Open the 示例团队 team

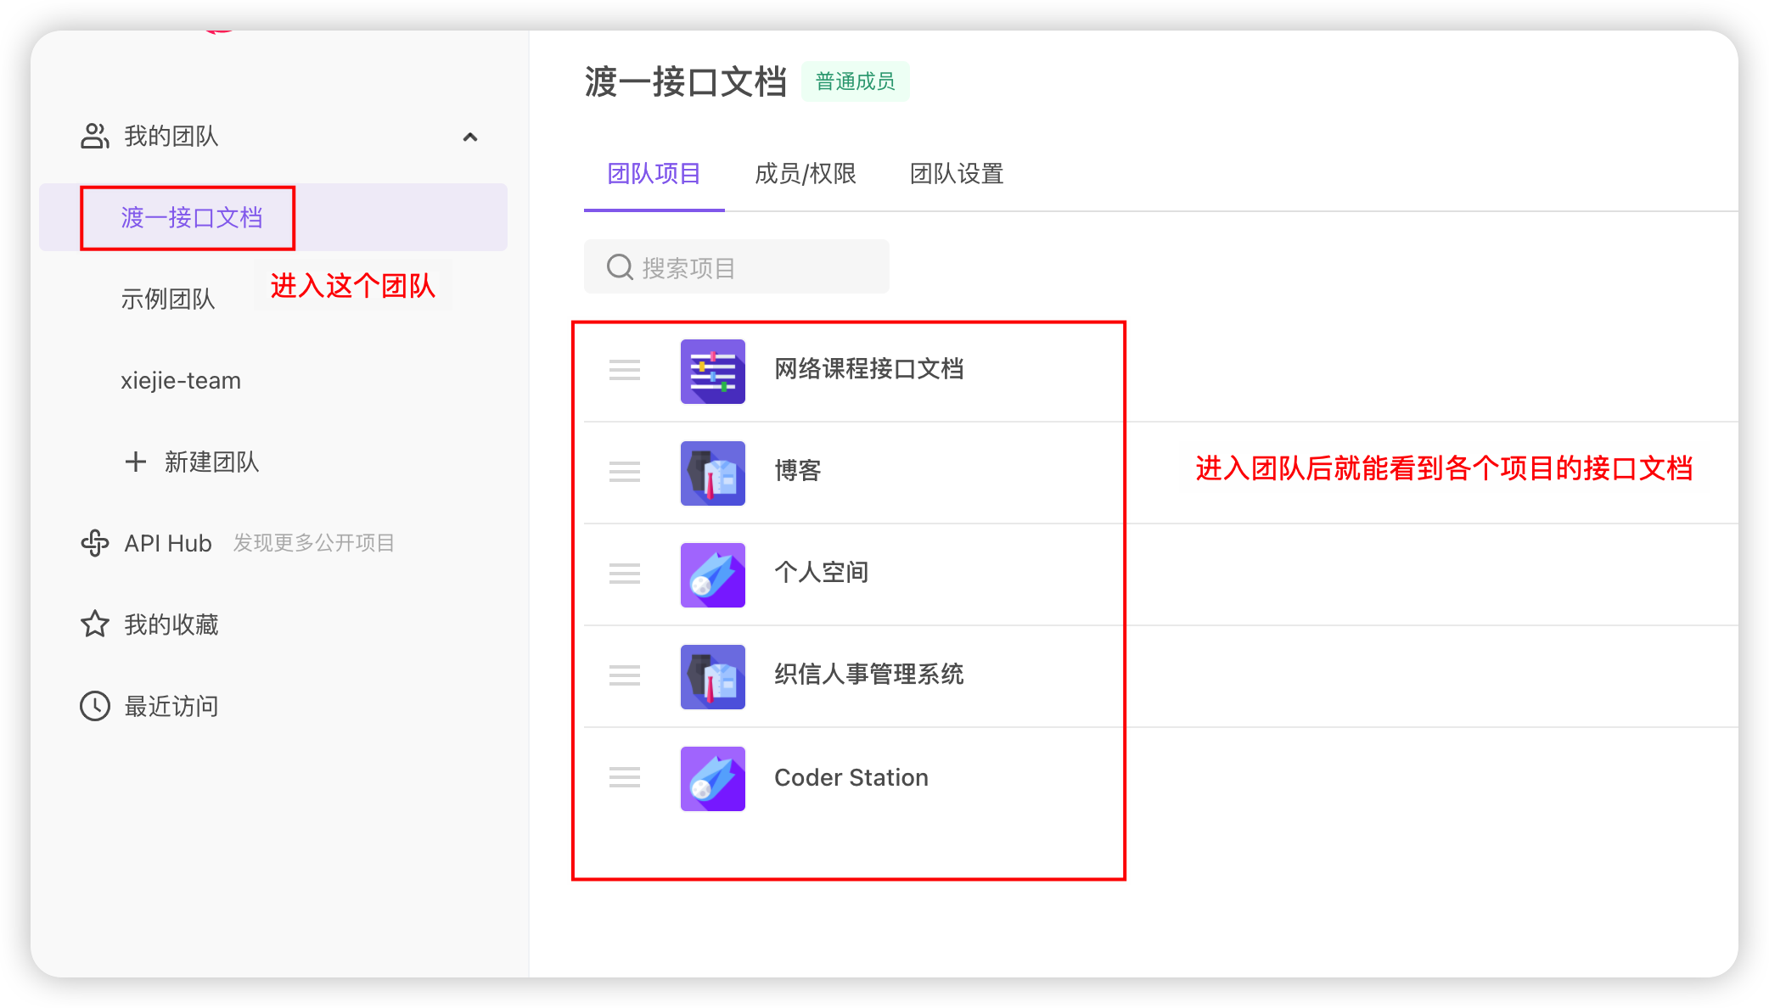[x=168, y=299]
